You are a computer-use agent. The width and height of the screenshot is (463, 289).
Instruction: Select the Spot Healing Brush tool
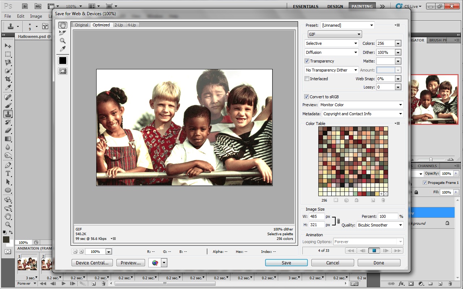tap(8, 97)
